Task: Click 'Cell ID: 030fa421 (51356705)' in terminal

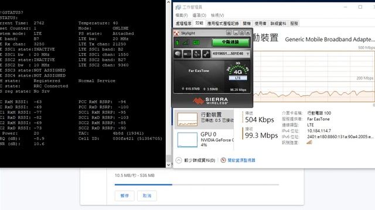Action: pyautogui.click(x=120, y=139)
